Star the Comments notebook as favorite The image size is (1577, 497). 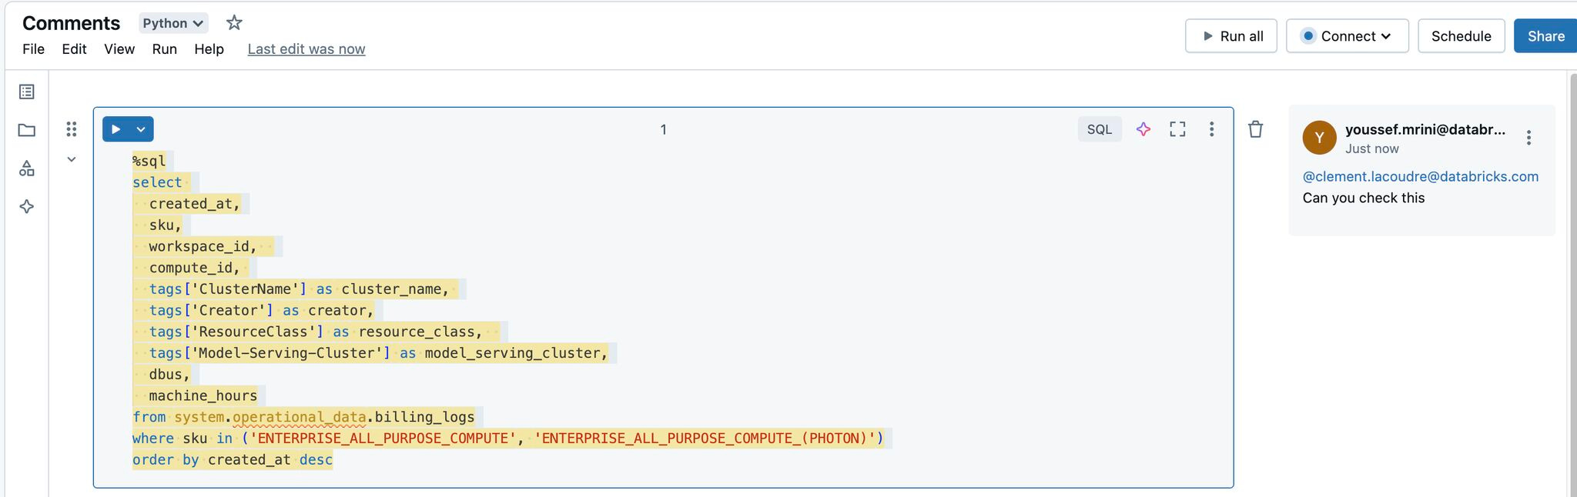coord(234,23)
